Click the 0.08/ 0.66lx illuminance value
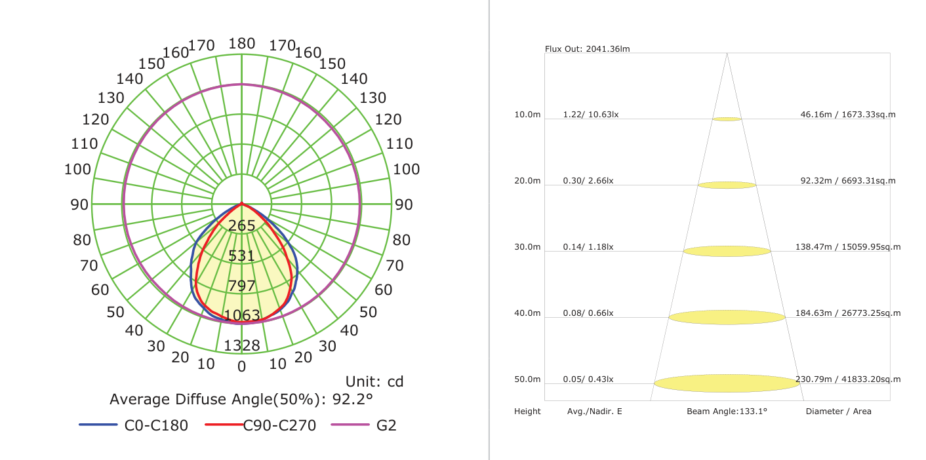 pos(588,313)
